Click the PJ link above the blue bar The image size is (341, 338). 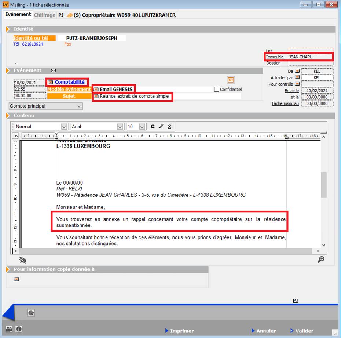tap(295, 301)
